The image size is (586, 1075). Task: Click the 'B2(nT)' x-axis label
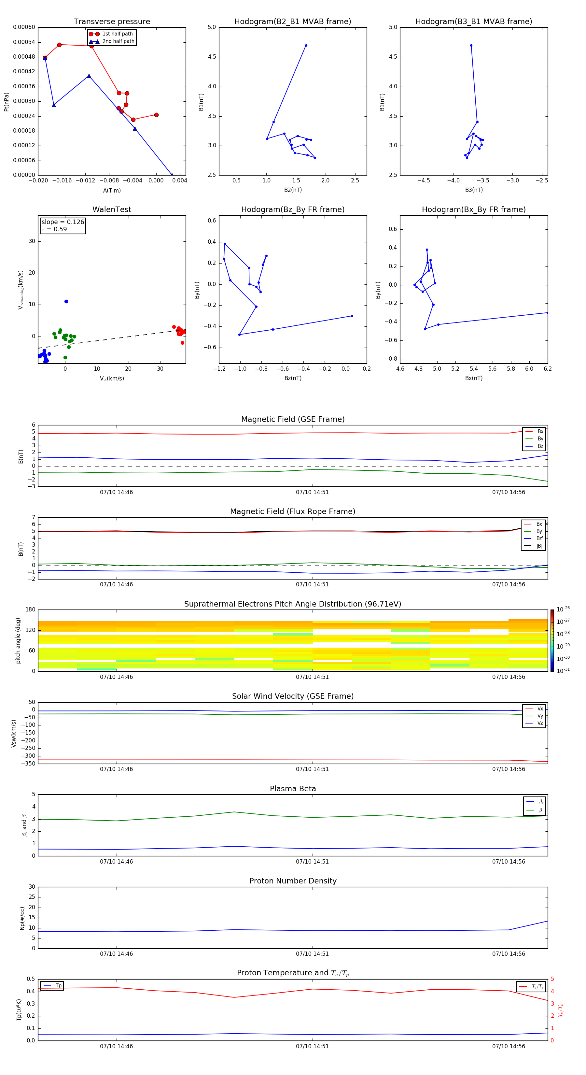click(293, 190)
